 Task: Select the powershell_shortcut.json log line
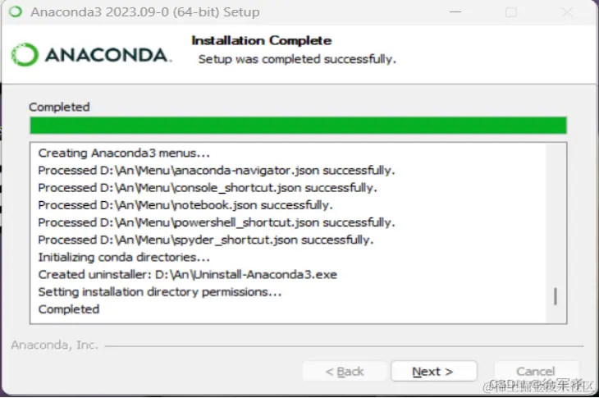217,222
